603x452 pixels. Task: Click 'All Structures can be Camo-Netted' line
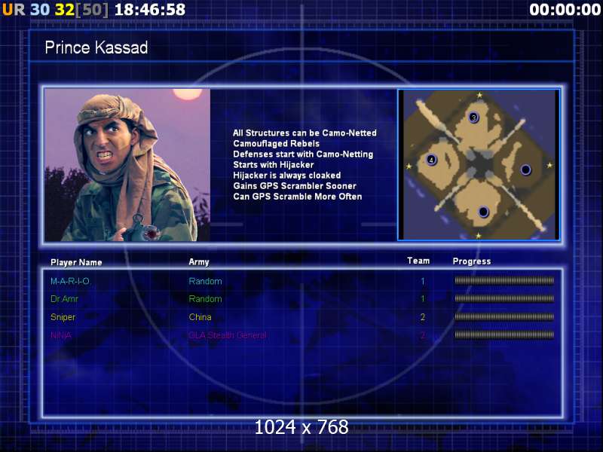click(x=305, y=133)
